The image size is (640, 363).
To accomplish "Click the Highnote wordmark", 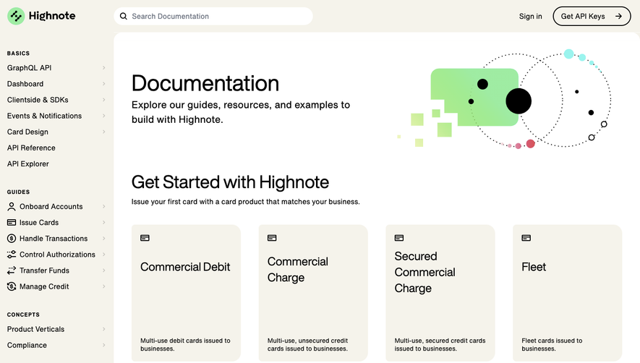I will point(52,16).
